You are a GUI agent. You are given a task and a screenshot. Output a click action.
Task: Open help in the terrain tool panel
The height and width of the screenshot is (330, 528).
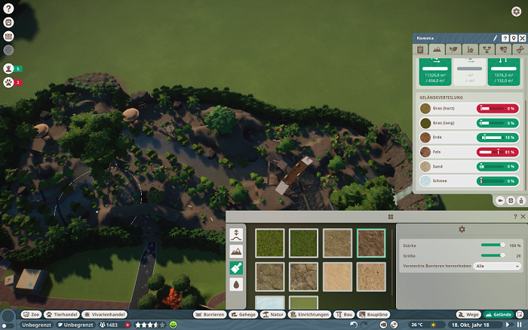[515, 217]
